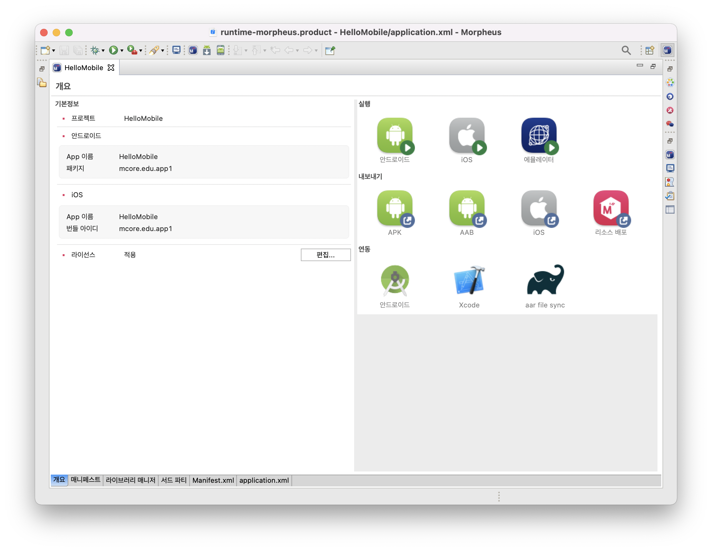Click the Morpheus M toolbar icon

coord(193,50)
